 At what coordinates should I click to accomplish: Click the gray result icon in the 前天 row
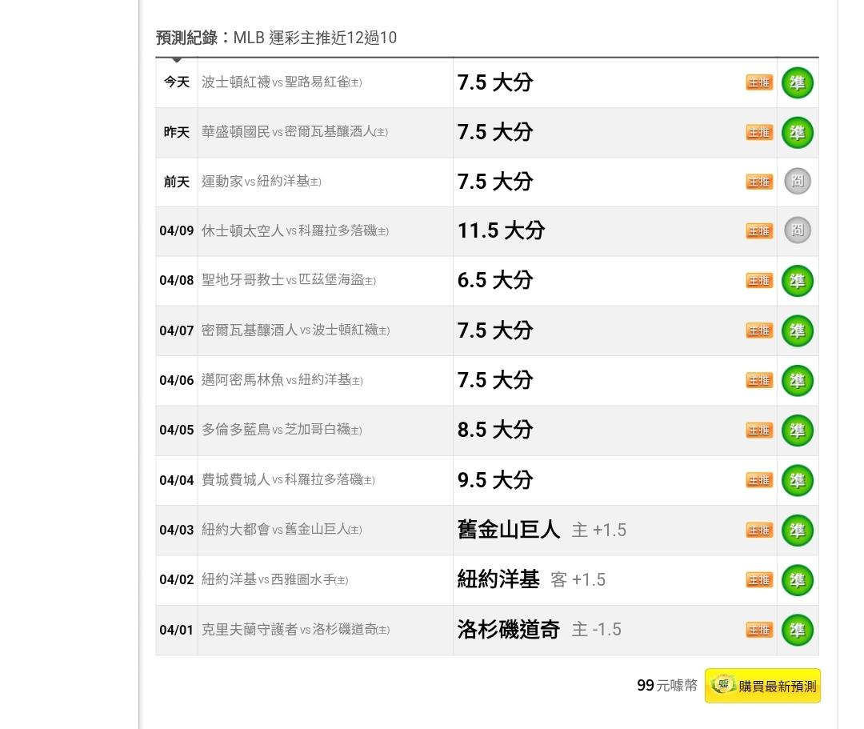click(x=798, y=182)
